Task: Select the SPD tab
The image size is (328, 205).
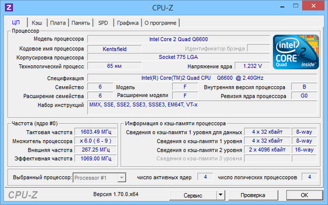Action: tap(103, 23)
